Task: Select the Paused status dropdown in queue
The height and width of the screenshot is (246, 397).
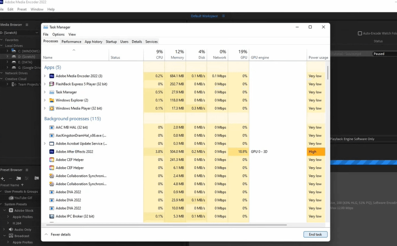Action: click(384, 54)
